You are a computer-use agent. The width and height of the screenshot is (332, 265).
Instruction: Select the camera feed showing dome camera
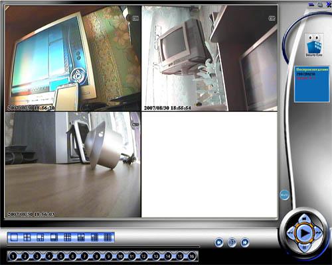[73, 165]
